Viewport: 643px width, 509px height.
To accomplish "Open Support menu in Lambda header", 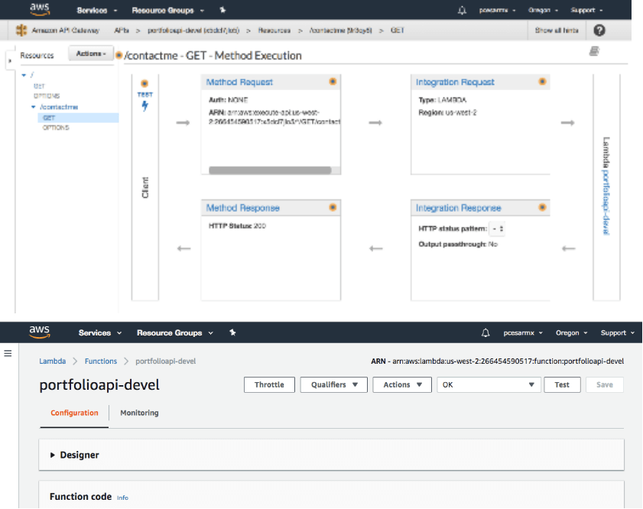I will (618, 332).
